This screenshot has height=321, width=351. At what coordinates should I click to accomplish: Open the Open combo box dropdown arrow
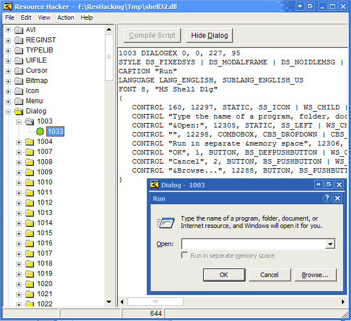[x=330, y=244]
